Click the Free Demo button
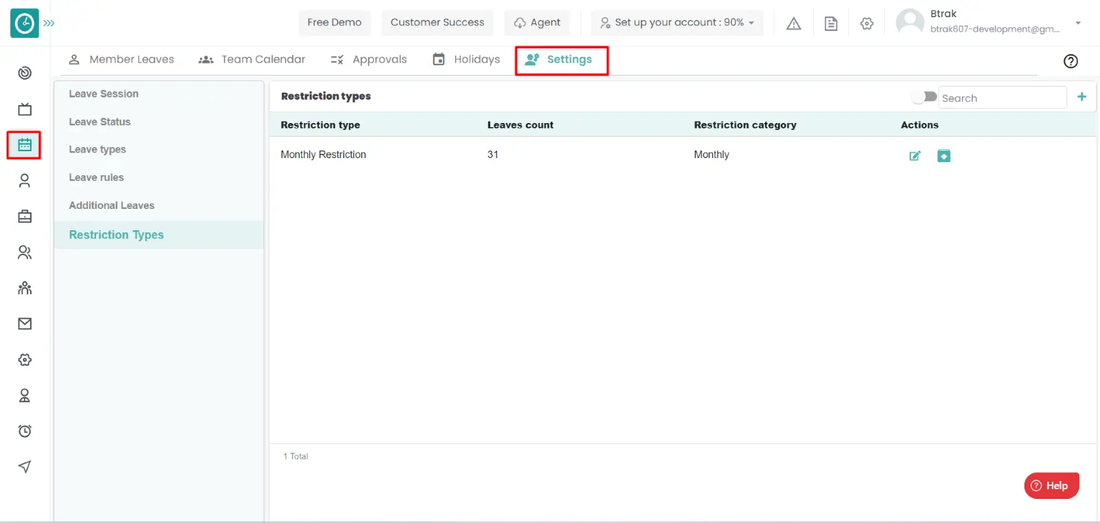Viewport: 1100px width, 523px height. [334, 23]
